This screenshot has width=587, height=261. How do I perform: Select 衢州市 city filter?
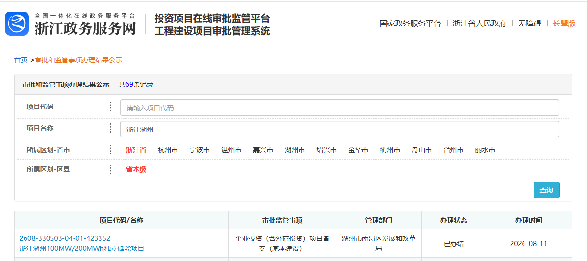390,150
